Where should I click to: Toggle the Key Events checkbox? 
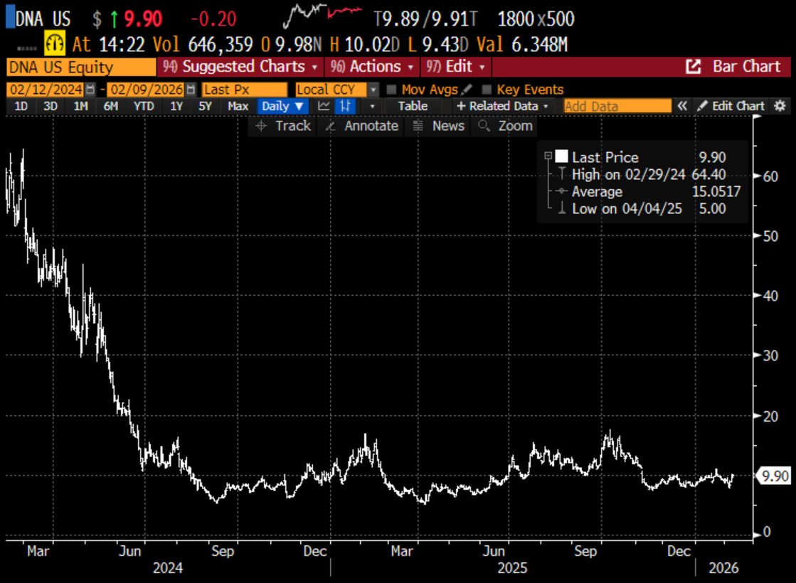(x=487, y=90)
